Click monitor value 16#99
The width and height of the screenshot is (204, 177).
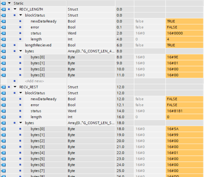point(184,135)
